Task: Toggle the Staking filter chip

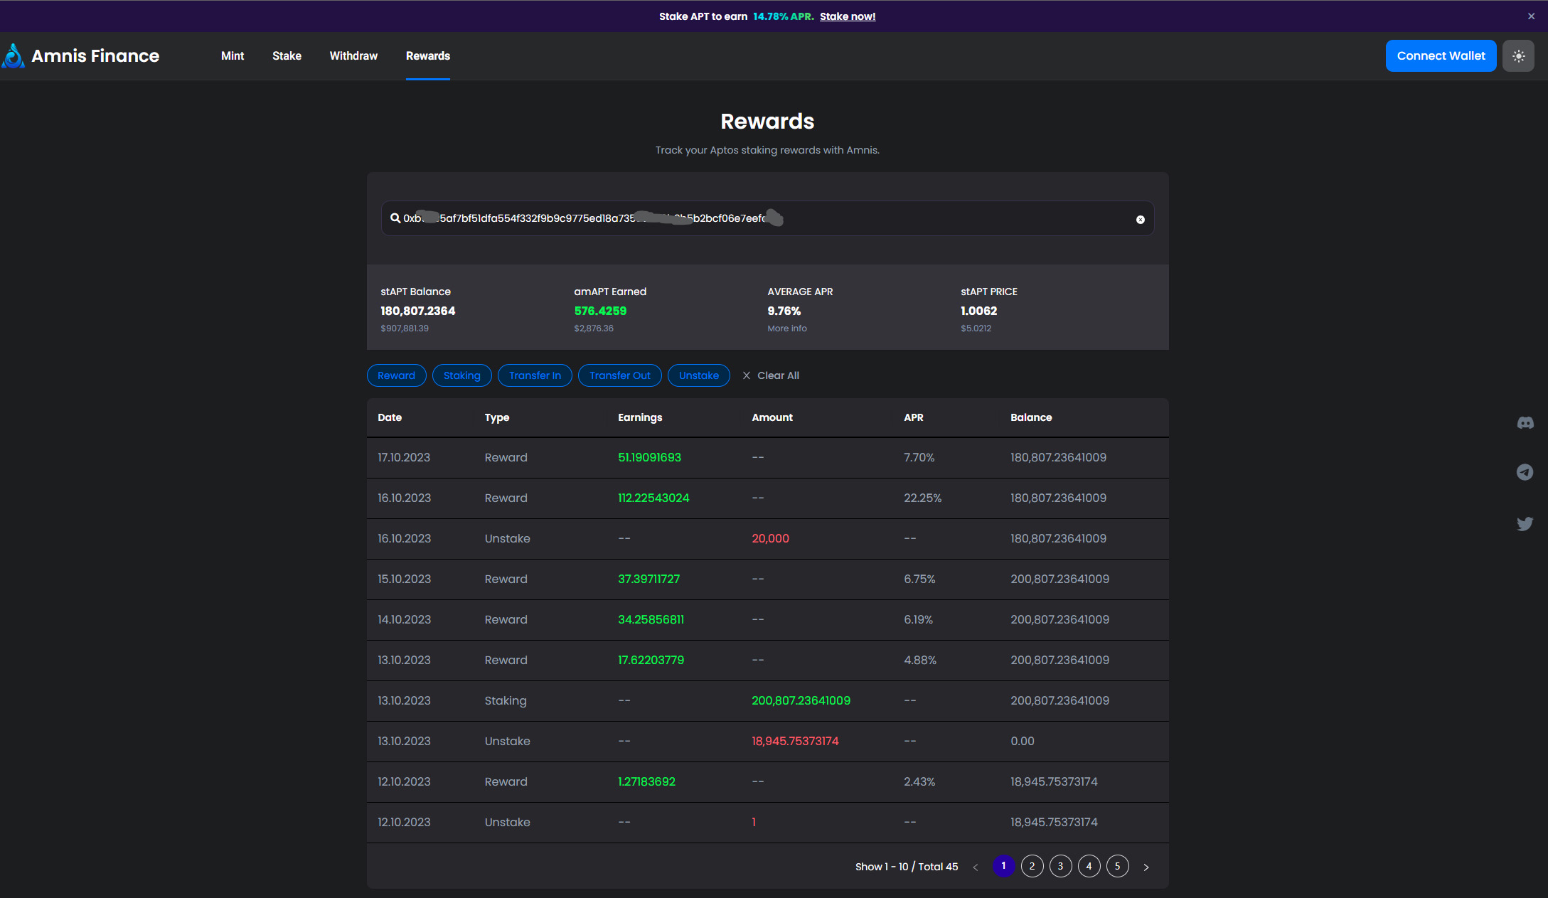Action: tap(461, 375)
